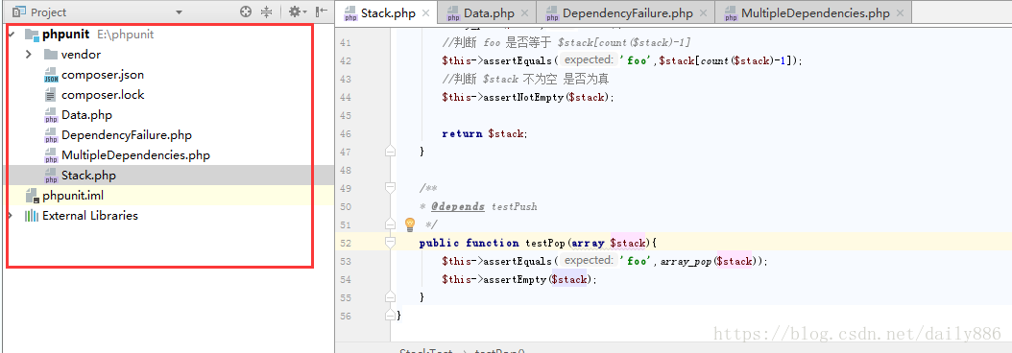
Task: Click 'return $stack' on line 46
Action: coord(485,133)
